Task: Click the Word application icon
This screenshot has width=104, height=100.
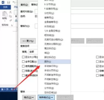Action: [3, 2]
